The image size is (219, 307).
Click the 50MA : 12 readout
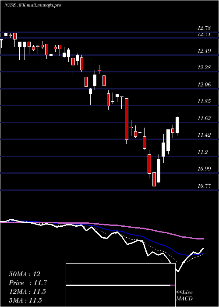[25, 274]
